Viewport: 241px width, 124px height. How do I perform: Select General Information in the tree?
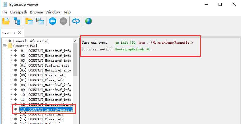click(31, 41)
